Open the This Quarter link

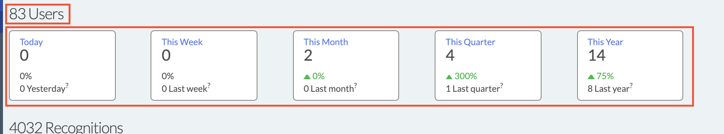[x=470, y=42]
